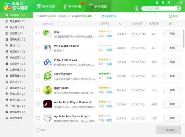185x137 pixels.
Task: Click the Adobe Flash Player icon
Action: [48, 104]
